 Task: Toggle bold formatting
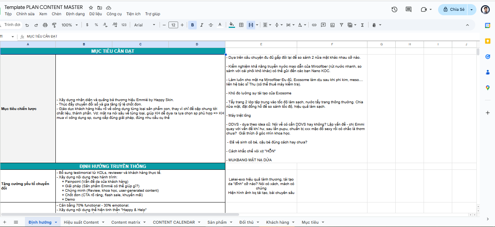[x=192, y=25]
